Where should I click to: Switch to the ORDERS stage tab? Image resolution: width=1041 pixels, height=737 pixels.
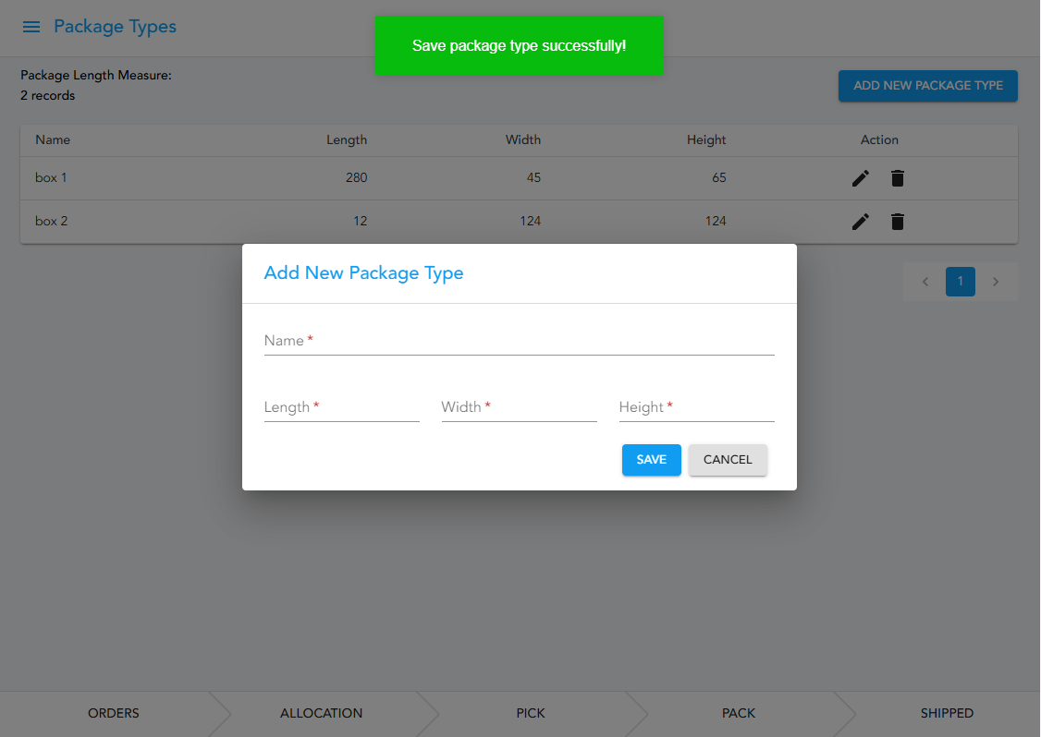113,713
